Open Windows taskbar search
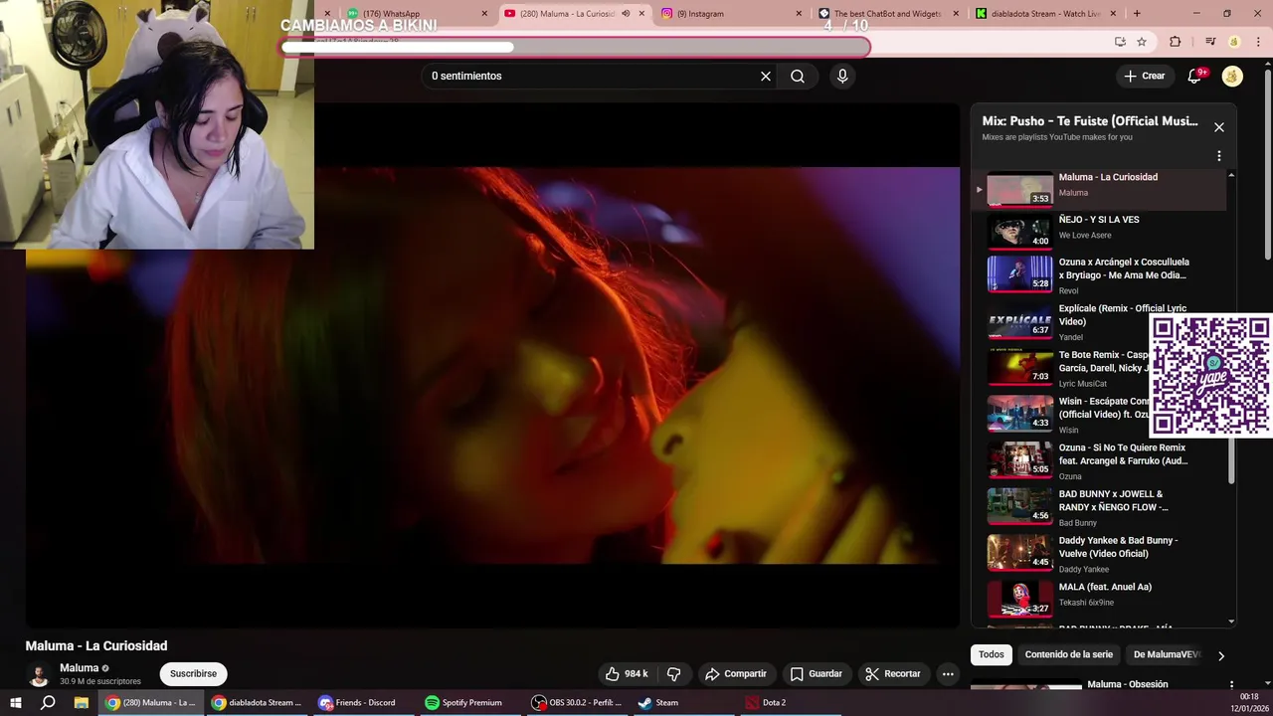 (x=48, y=702)
